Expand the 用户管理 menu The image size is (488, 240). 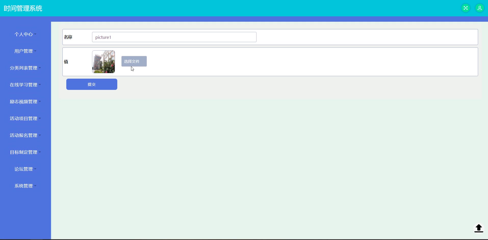(x=25, y=51)
